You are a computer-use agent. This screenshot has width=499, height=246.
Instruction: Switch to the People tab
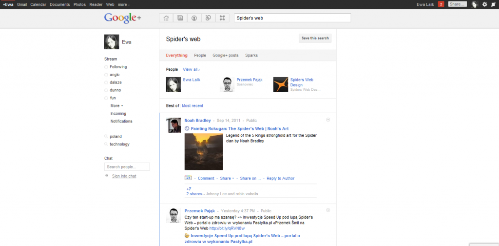point(200,56)
